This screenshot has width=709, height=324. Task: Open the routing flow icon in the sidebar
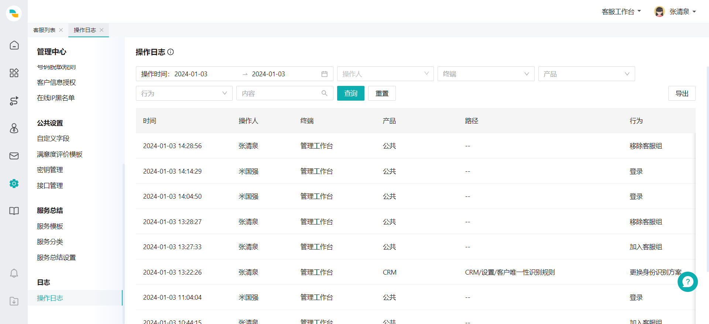point(14,101)
